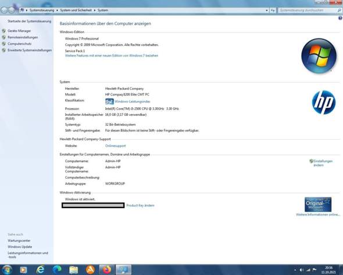Open the Windows Start menu orb
This screenshot has width=343, height=275.
tap(7, 270)
